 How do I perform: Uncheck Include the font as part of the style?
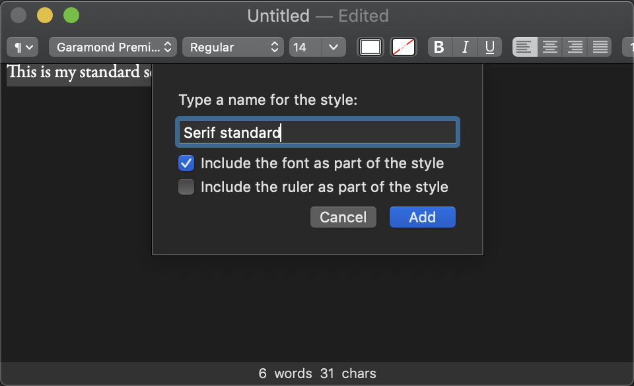click(186, 163)
